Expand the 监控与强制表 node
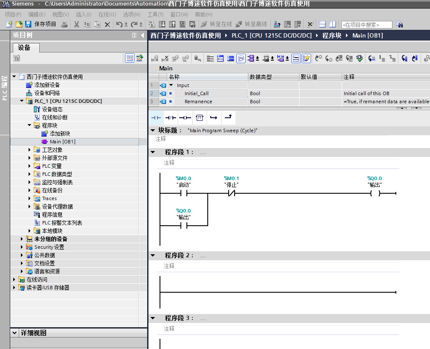 click(29, 182)
